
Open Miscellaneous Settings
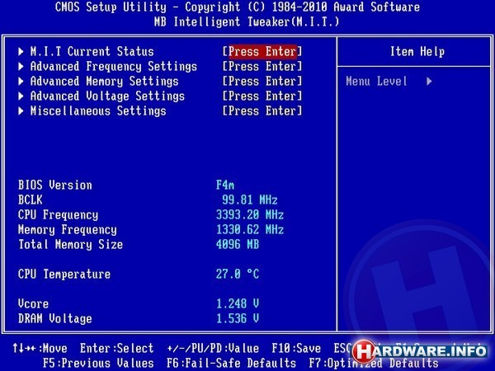point(98,110)
